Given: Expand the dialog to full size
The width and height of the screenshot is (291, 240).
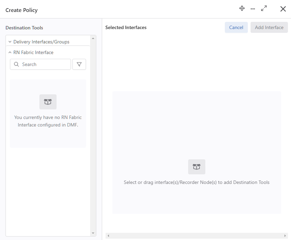Looking at the screenshot, I should [x=264, y=8].
